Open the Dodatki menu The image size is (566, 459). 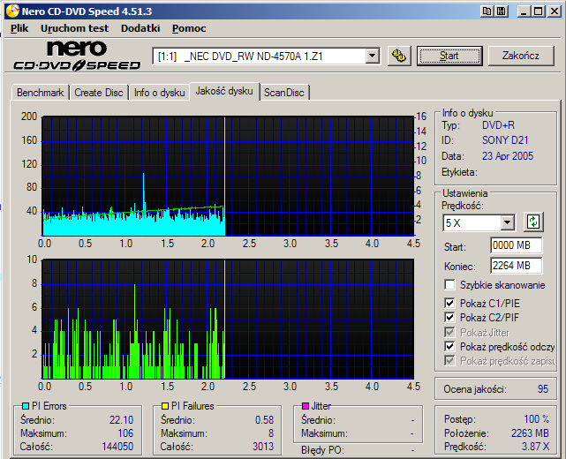pyautogui.click(x=140, y=28)
